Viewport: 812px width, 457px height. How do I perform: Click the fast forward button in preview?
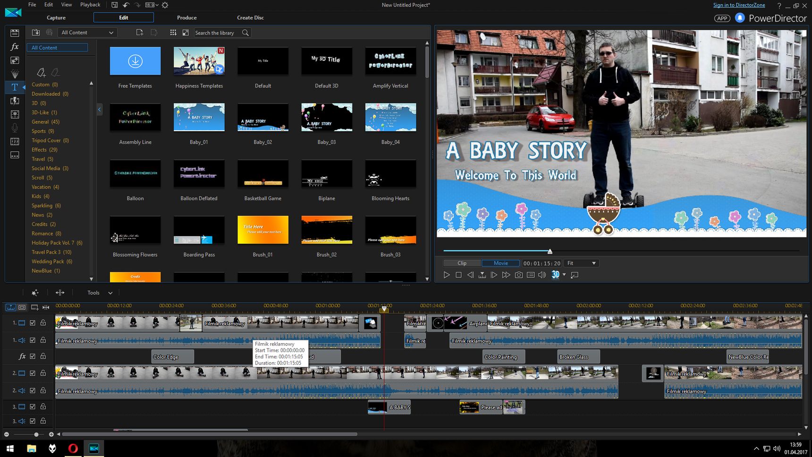pos(506,275)
